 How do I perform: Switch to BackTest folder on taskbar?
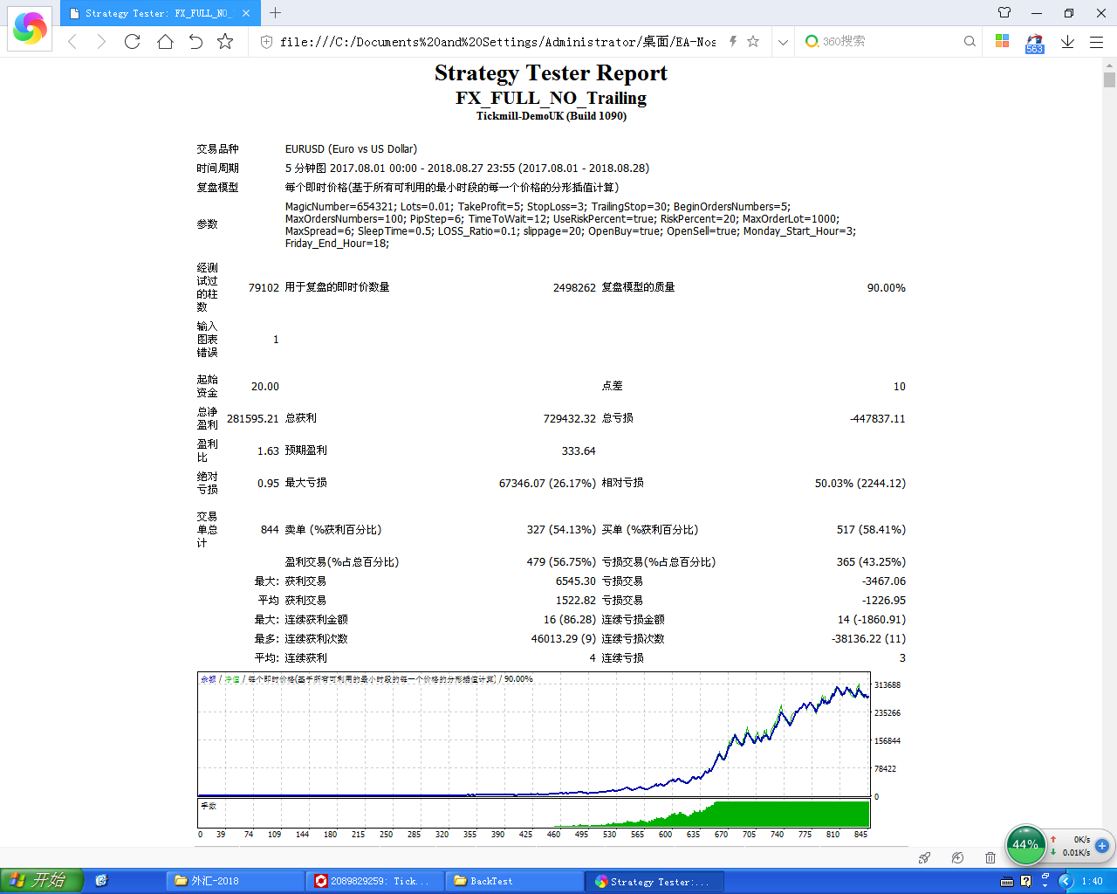[x=515, y=881]
